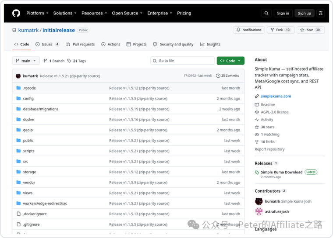View 30 stars stargazers list
The height and width of the screenshot is (238, 333).
coord(265,127)
